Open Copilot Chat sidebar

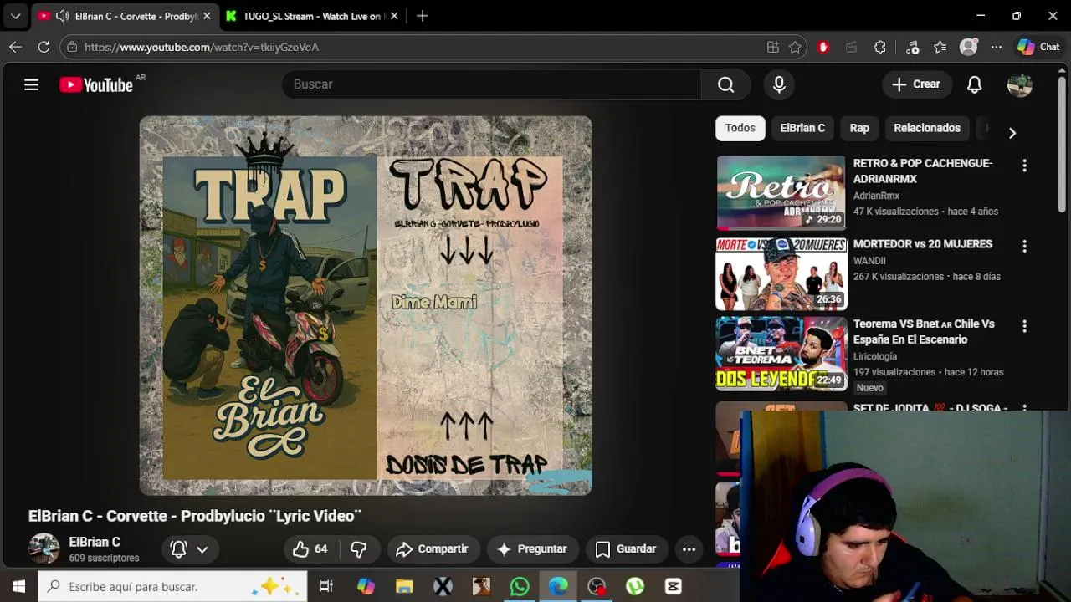[1038, 48]
